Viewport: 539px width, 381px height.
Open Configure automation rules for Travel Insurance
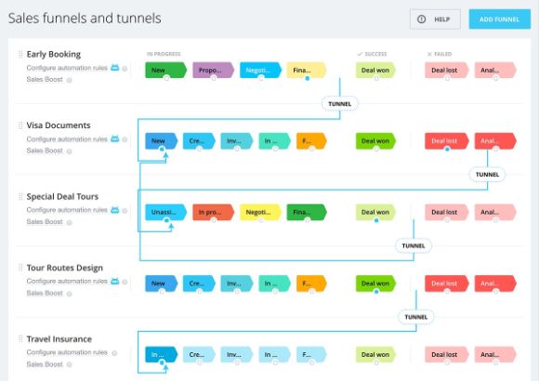click(67, 352)
